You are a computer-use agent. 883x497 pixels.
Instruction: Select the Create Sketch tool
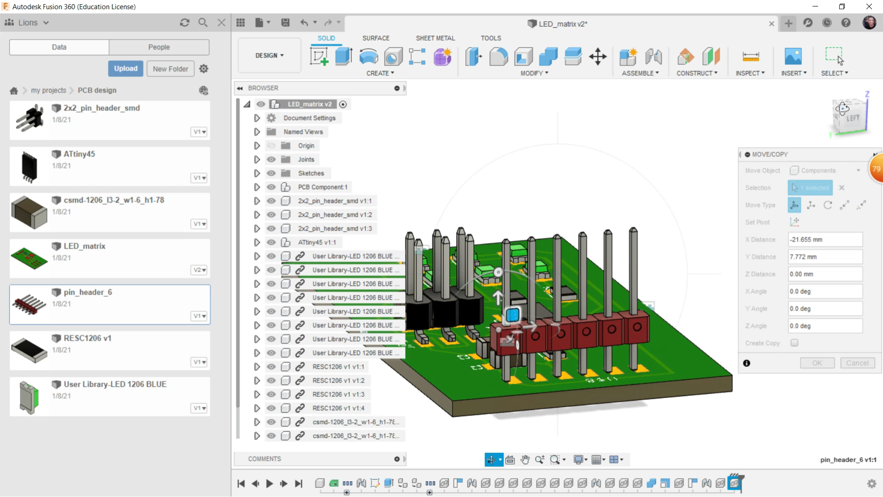click(319, 57)
